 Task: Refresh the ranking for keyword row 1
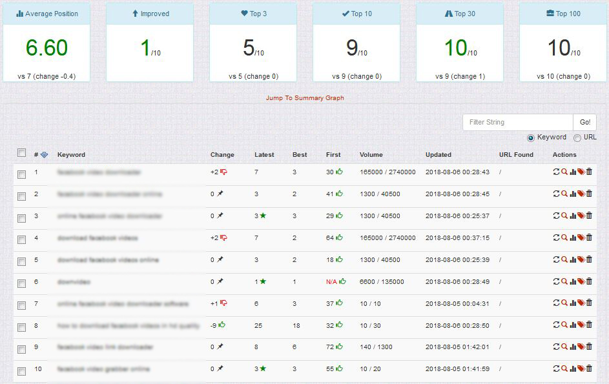tap(557, 172)
